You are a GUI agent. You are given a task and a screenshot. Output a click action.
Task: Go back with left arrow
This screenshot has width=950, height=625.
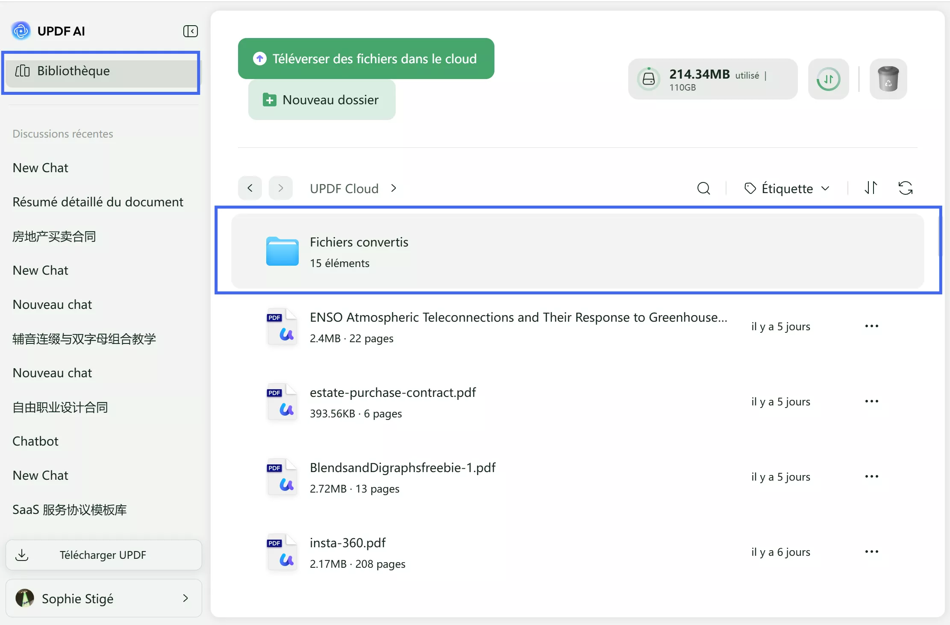point(250,188)
